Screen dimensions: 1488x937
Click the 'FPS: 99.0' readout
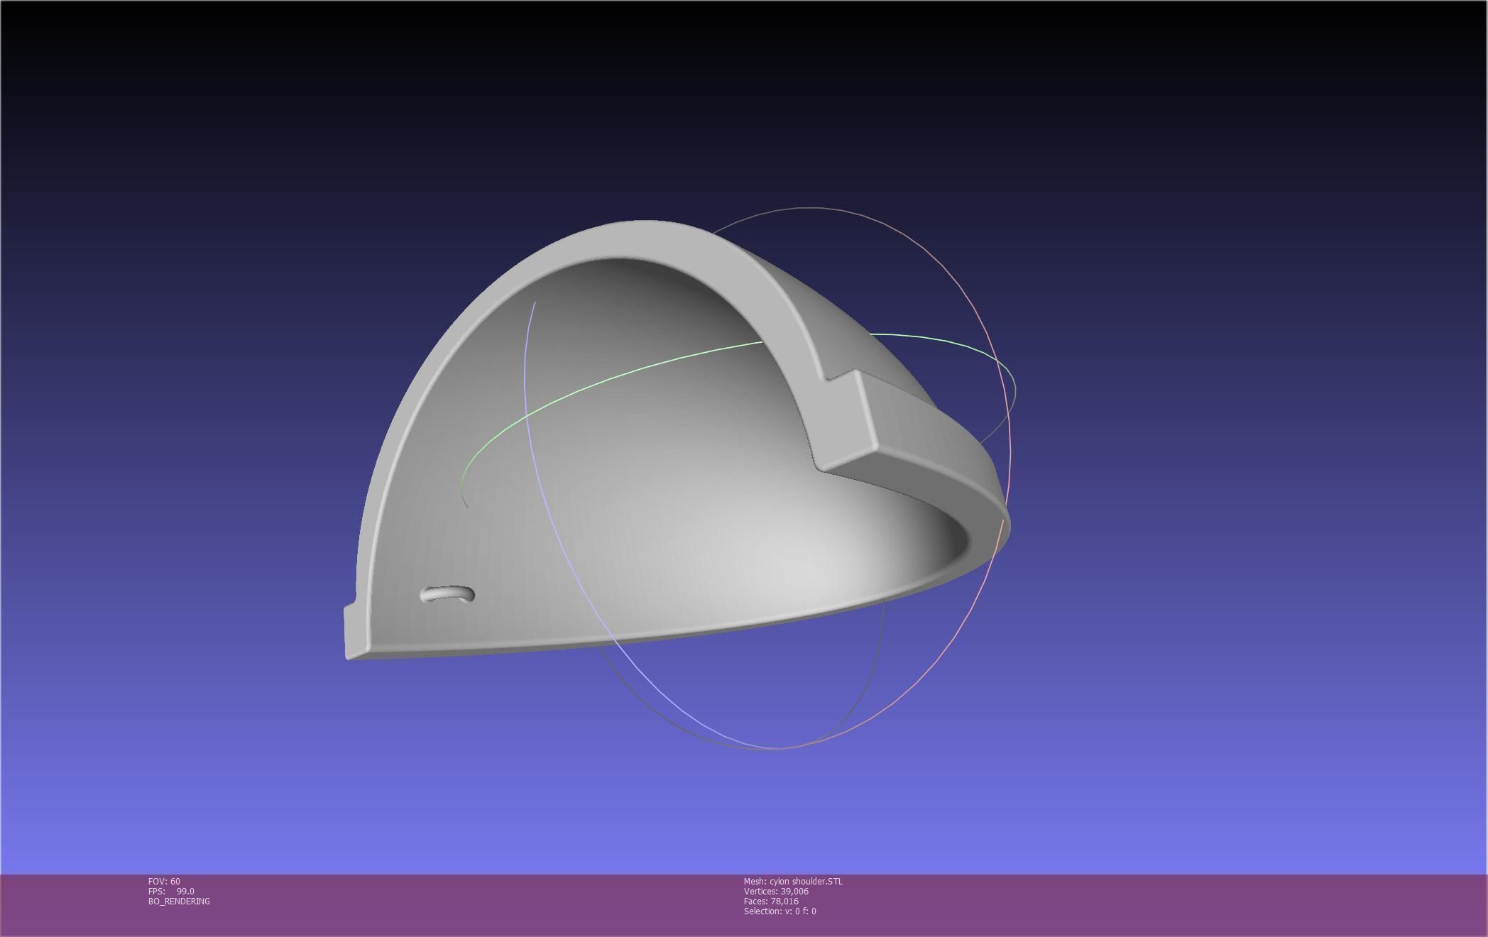pyautogui.click(x=171, y=891)
